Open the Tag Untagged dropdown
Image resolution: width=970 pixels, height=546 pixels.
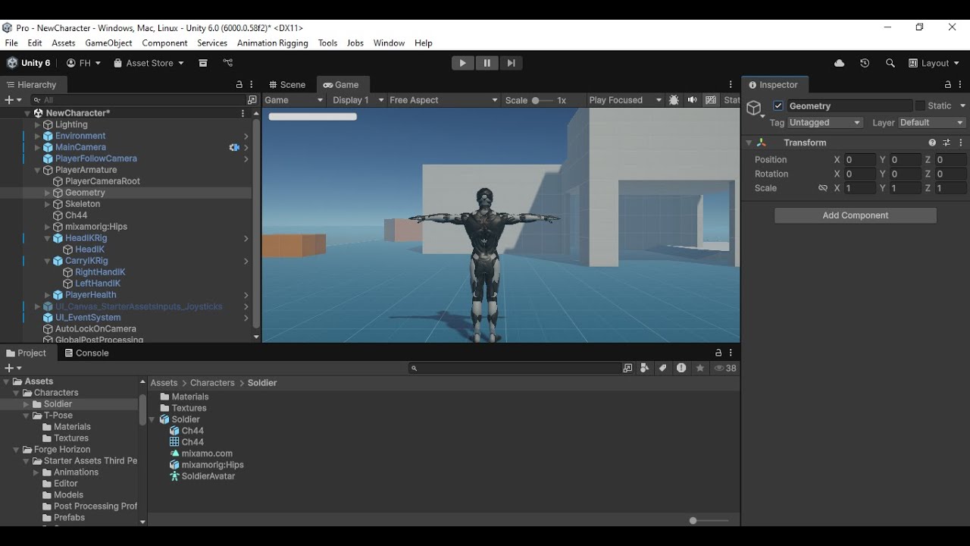coord(825,123)
